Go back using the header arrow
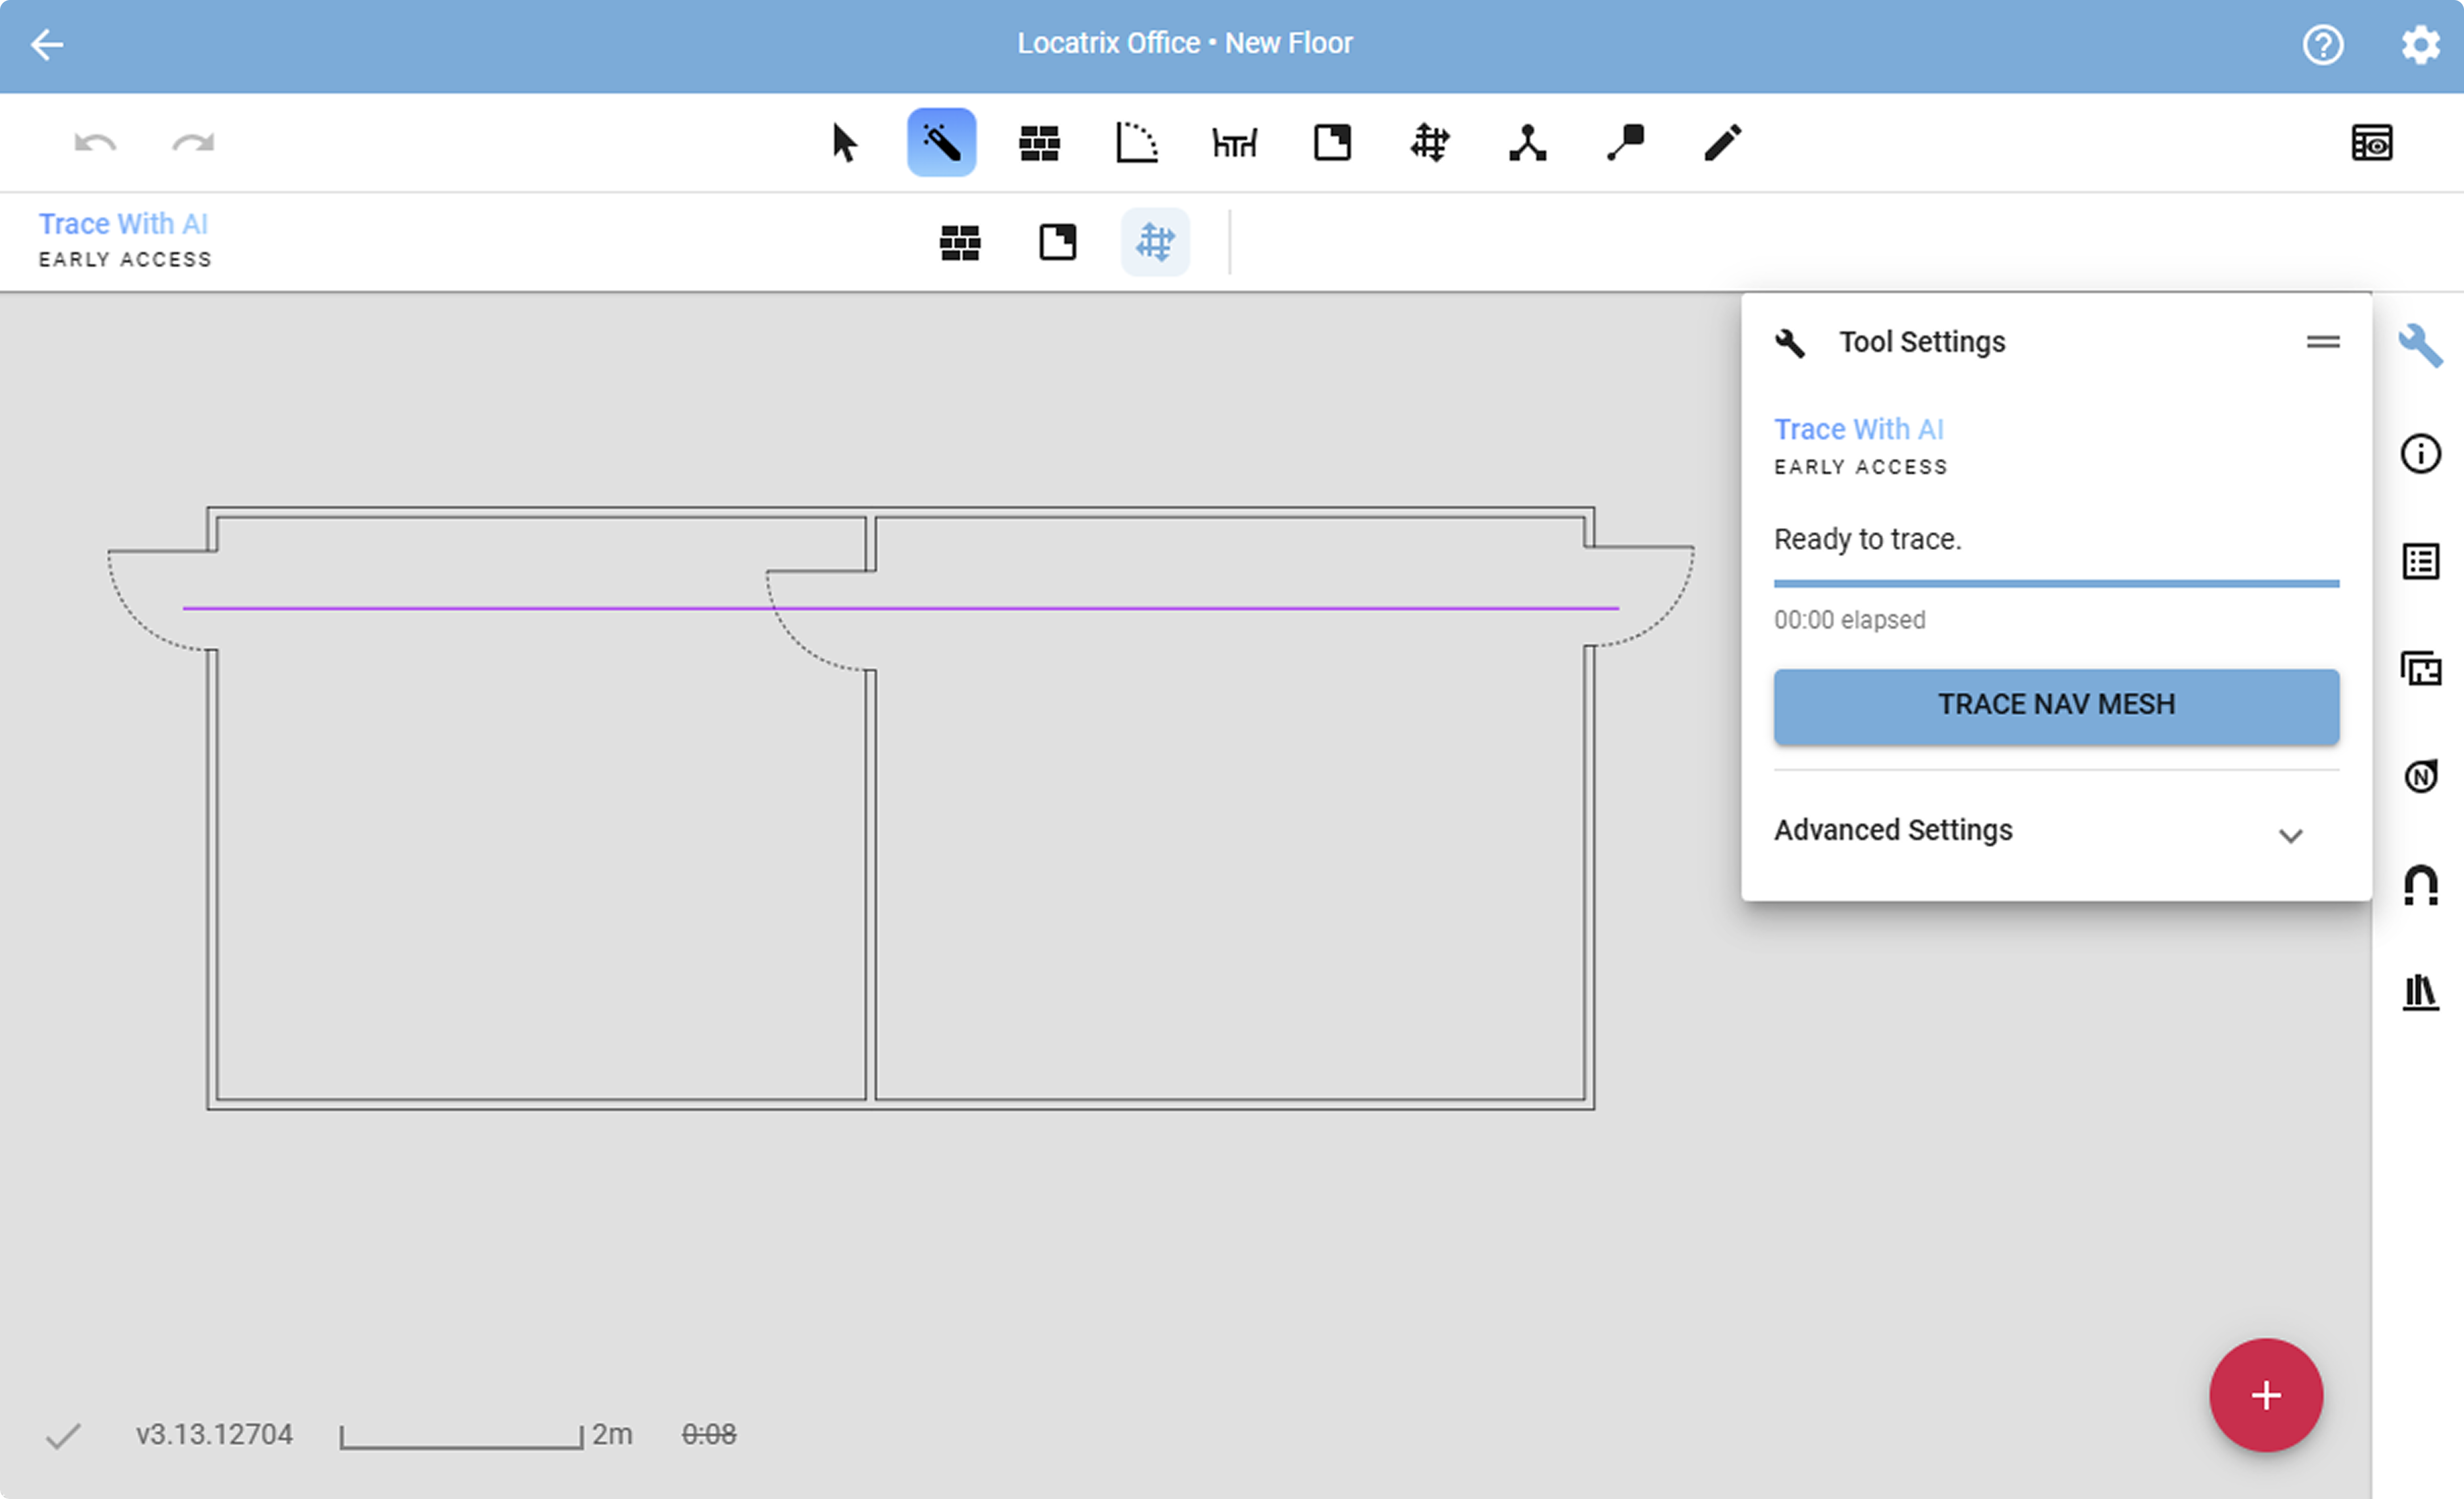 coord(46,44)
